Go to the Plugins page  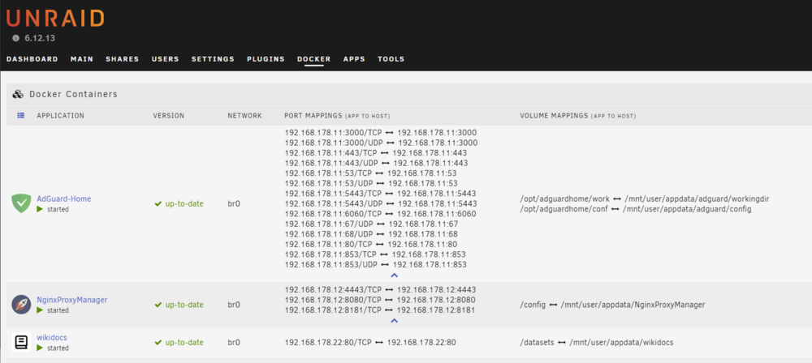tap(266, 59)
